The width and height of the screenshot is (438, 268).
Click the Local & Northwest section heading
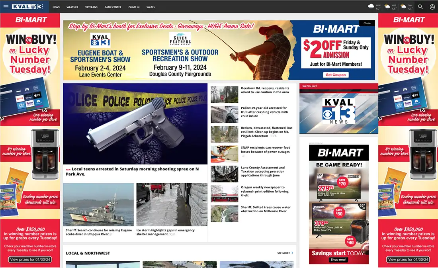coord(88,253)
